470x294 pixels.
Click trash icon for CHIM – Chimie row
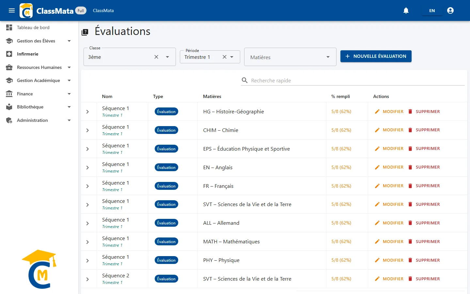click(410, 130)
